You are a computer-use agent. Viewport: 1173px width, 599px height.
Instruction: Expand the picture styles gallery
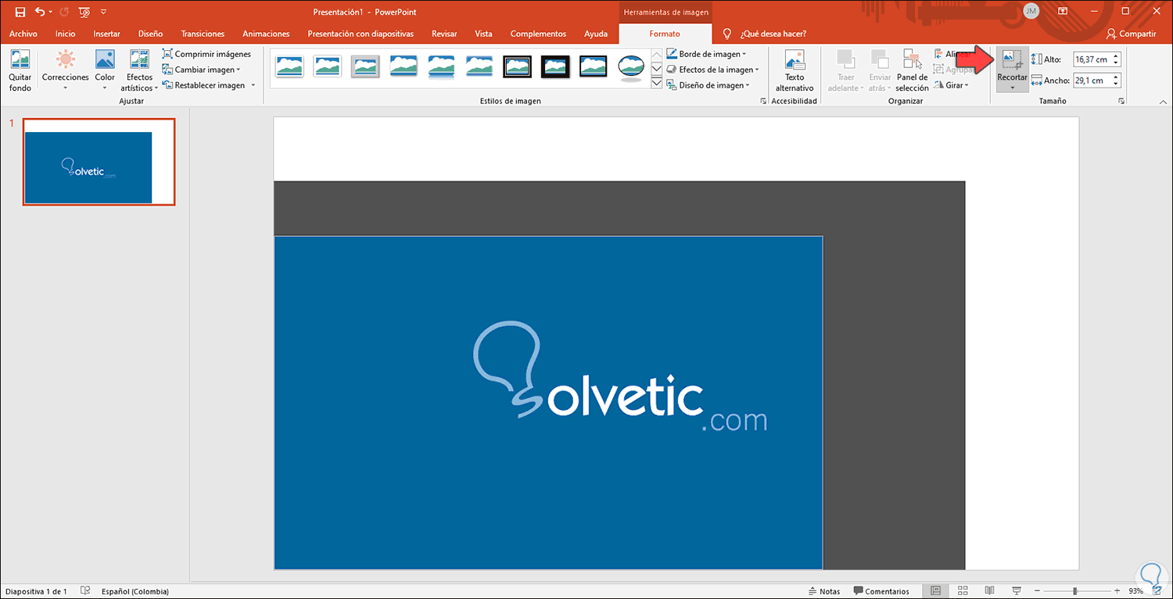point(657,83)
